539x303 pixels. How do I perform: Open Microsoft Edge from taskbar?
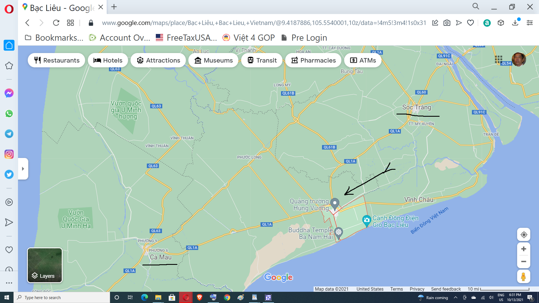click(145, 297)
